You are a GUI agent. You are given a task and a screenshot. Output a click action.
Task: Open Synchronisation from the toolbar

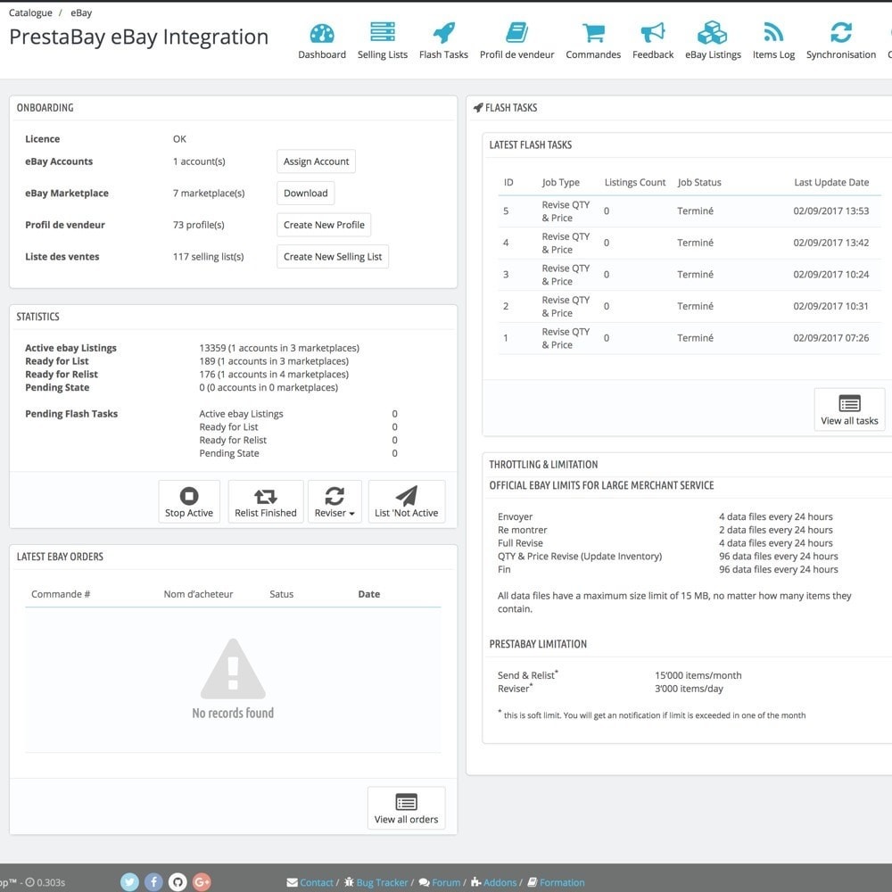pos(841,42)
